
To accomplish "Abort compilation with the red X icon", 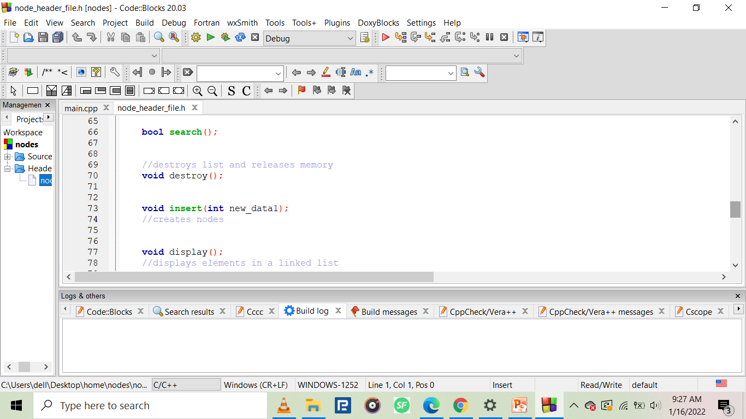I will click(255, 38).
